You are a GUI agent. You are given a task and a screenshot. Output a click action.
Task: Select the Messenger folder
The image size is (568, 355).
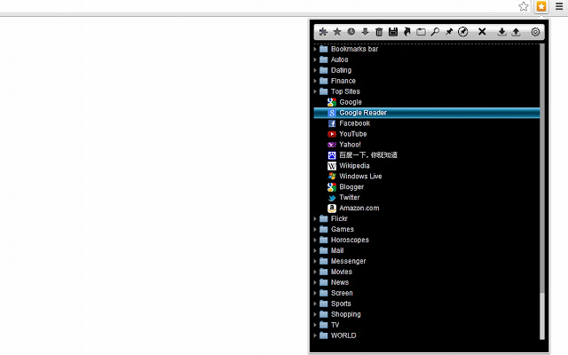(426, 261)
